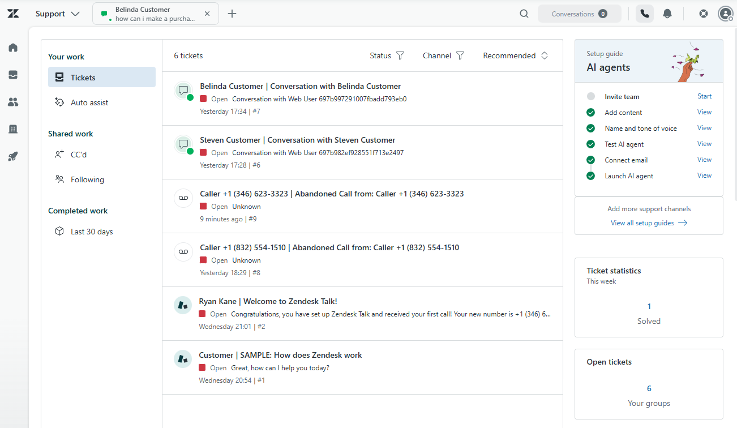Open the Customers panel icon

pyautogui.click(x=12, y=102)
